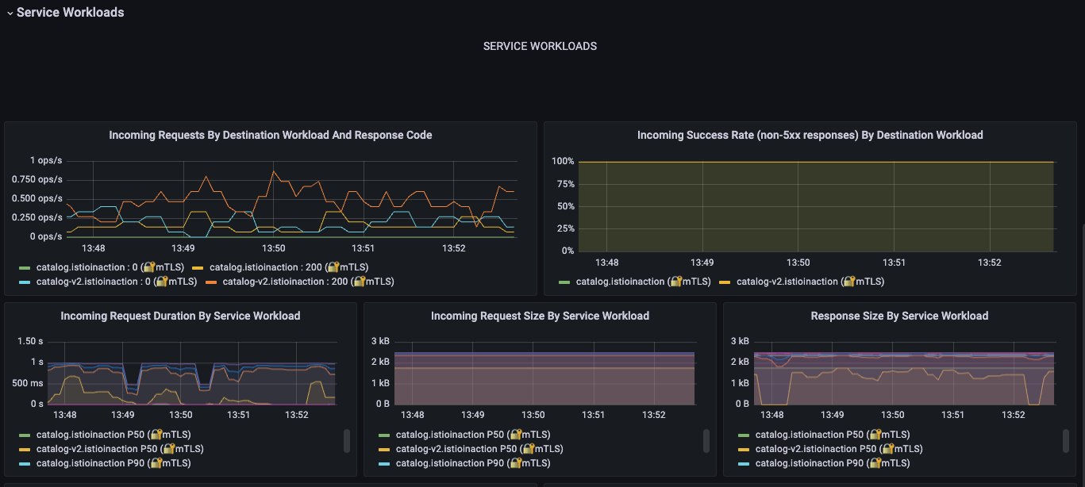This screenshot has height=487, width=1085.
Task: Click cyan P90 swatch in Response Size legend
Action: 744,464
